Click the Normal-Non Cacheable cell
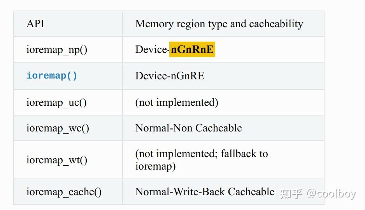The image size is (365, 210). point(188,128)
